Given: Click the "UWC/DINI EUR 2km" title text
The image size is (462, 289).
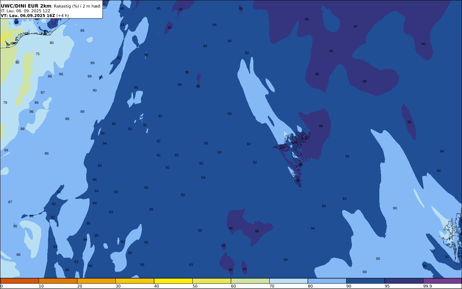Looking at the screenshot, I should [x=26, y=6].
